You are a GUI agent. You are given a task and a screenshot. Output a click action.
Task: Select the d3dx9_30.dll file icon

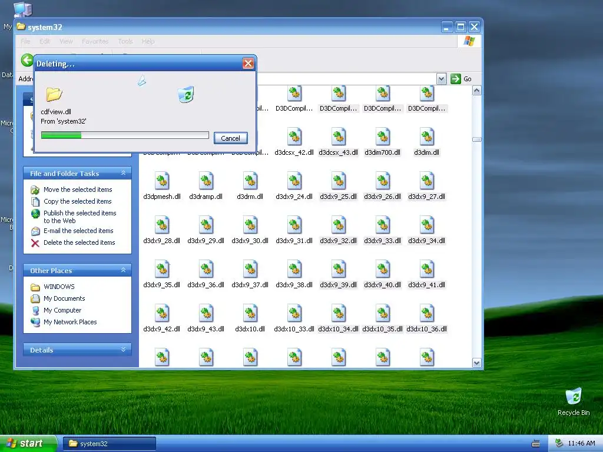click(250, 225)
